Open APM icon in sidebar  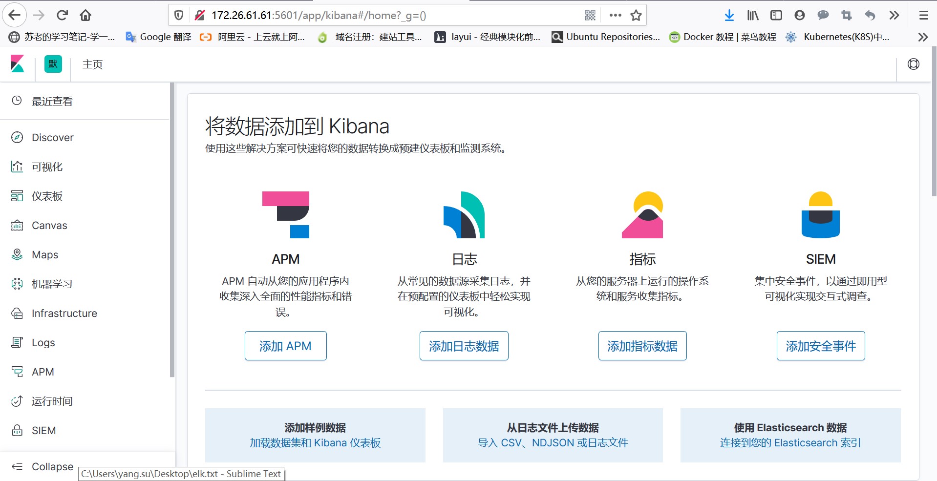pyautogui.click(x=17, y=372)
